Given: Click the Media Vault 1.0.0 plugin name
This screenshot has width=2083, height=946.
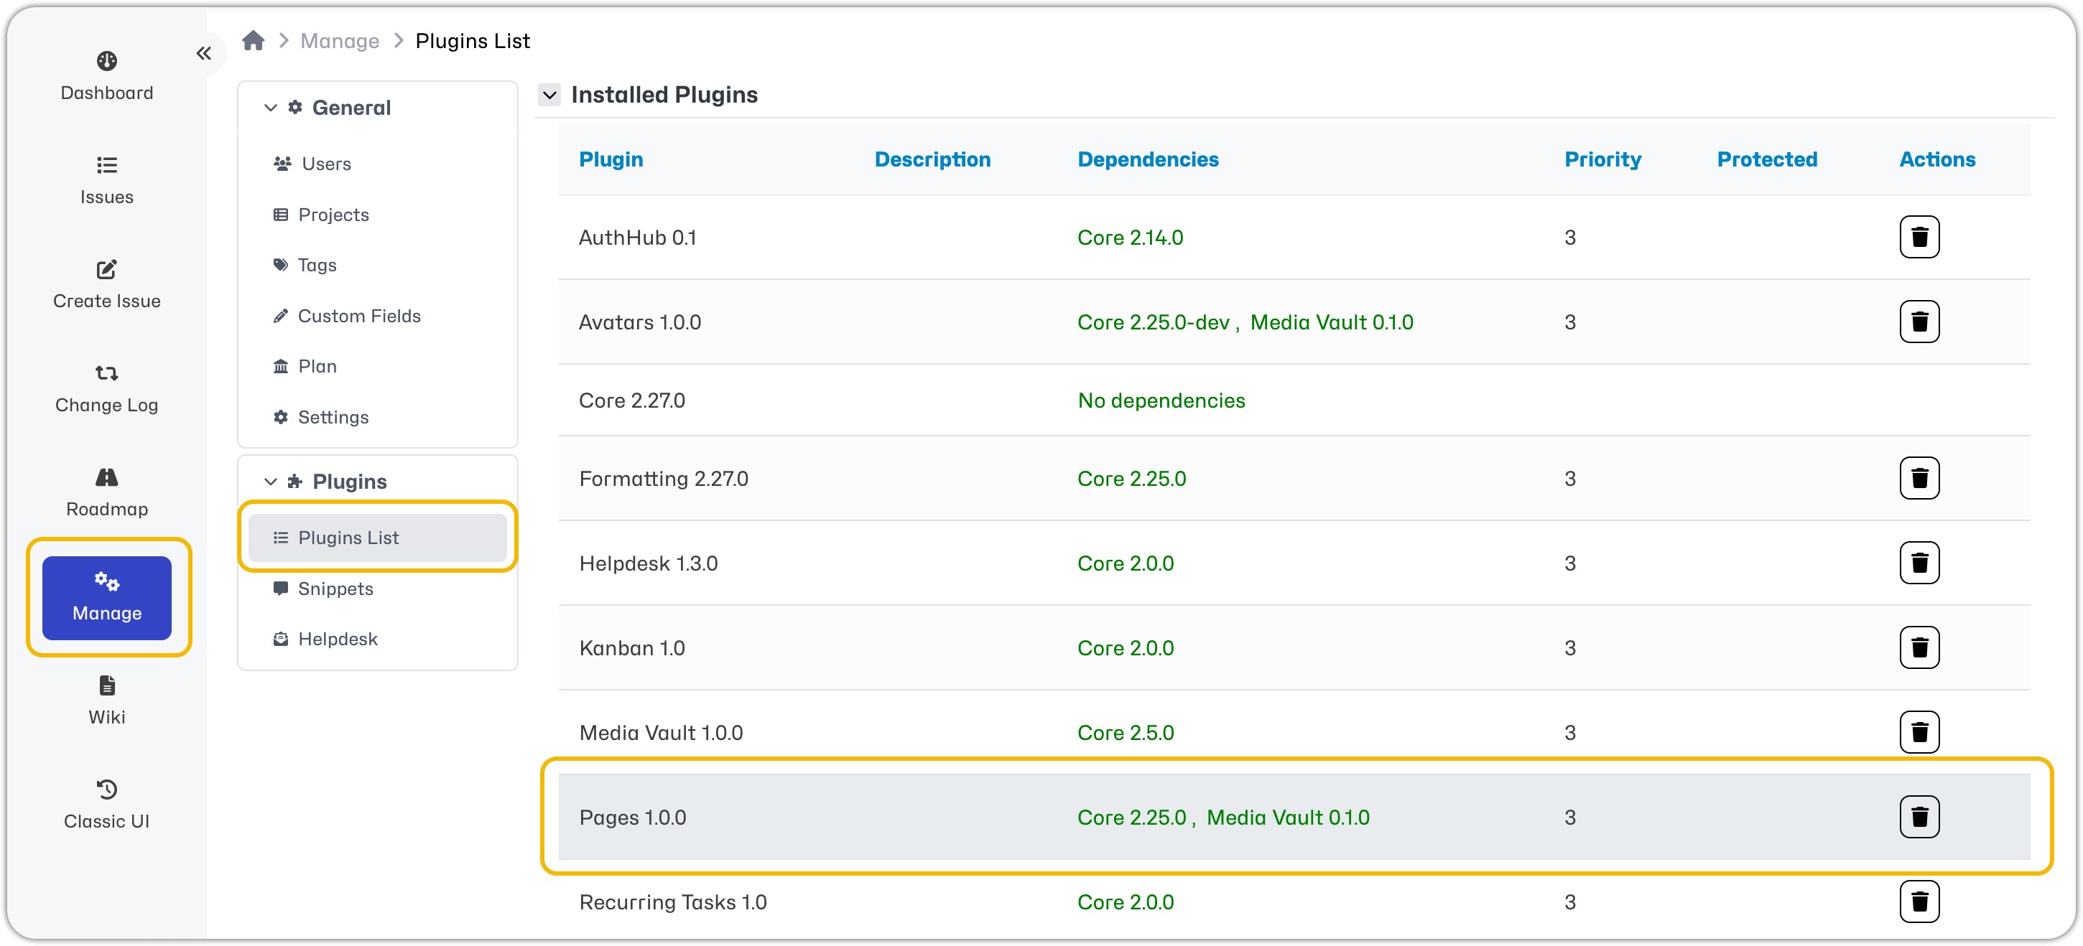Looking at the screenshot, I should [x=661, y=733].
